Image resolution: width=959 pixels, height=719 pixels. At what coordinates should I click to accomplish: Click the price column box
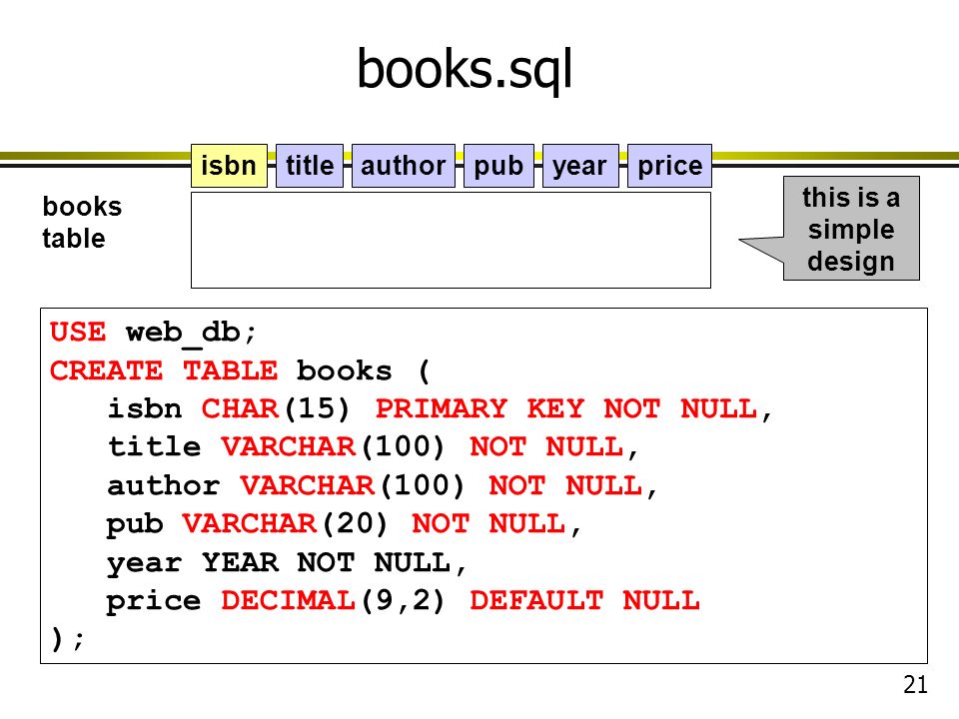[x=669, y=166]
